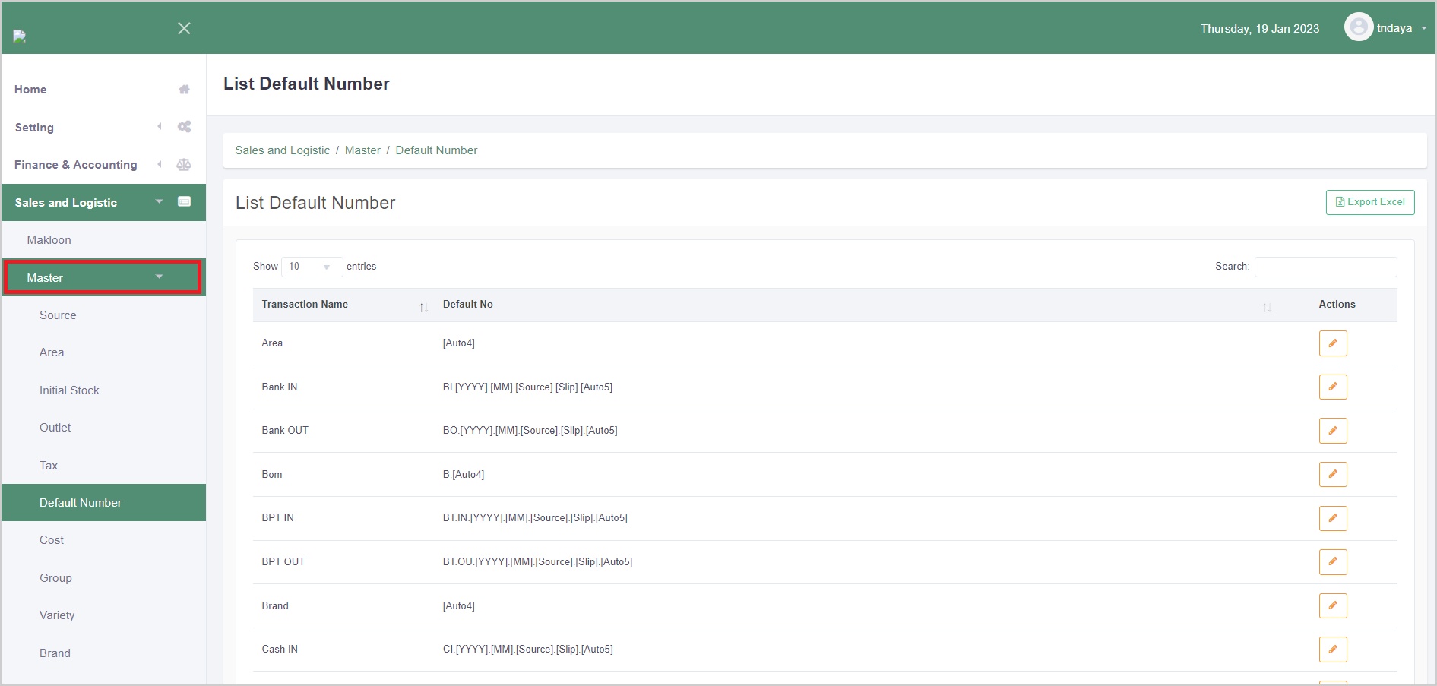Select Outlet from the Master submenu
1437x686 pixels.
(55, 428)
